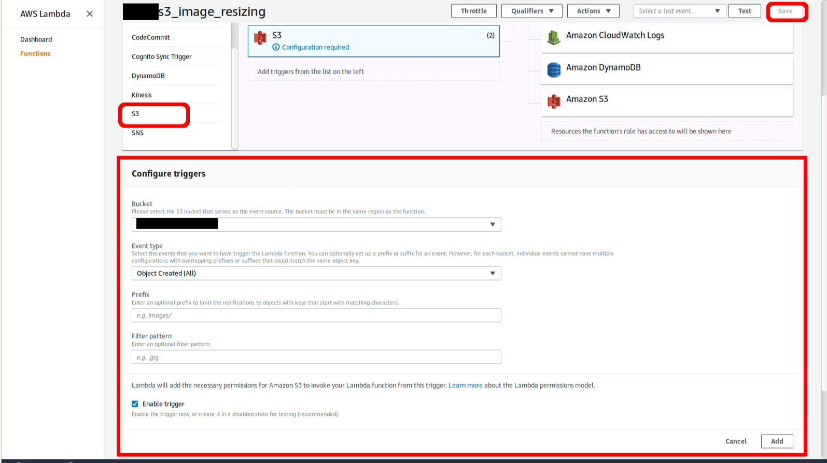Select the Amazon DynamoDB resource card
Image resolution: width=827 pixels, height=463 pixels.
click(x=667, y=70)
